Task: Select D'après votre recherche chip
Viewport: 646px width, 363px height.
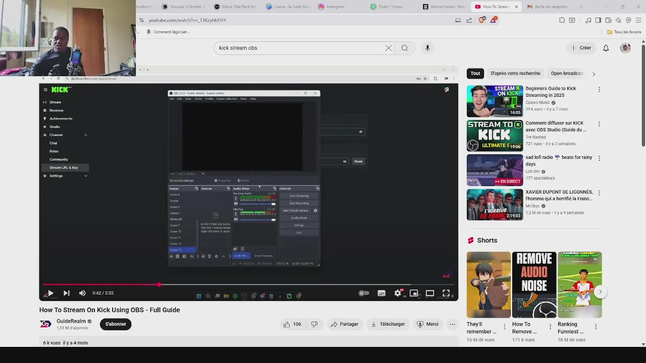Action: tap(515, 74)
